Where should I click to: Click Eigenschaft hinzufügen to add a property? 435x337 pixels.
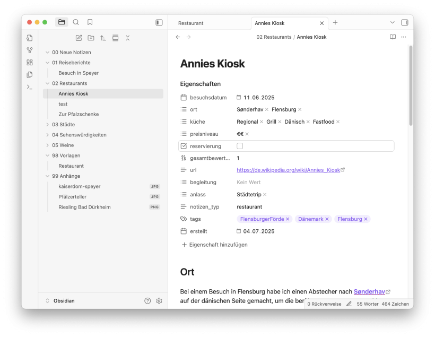215,245
